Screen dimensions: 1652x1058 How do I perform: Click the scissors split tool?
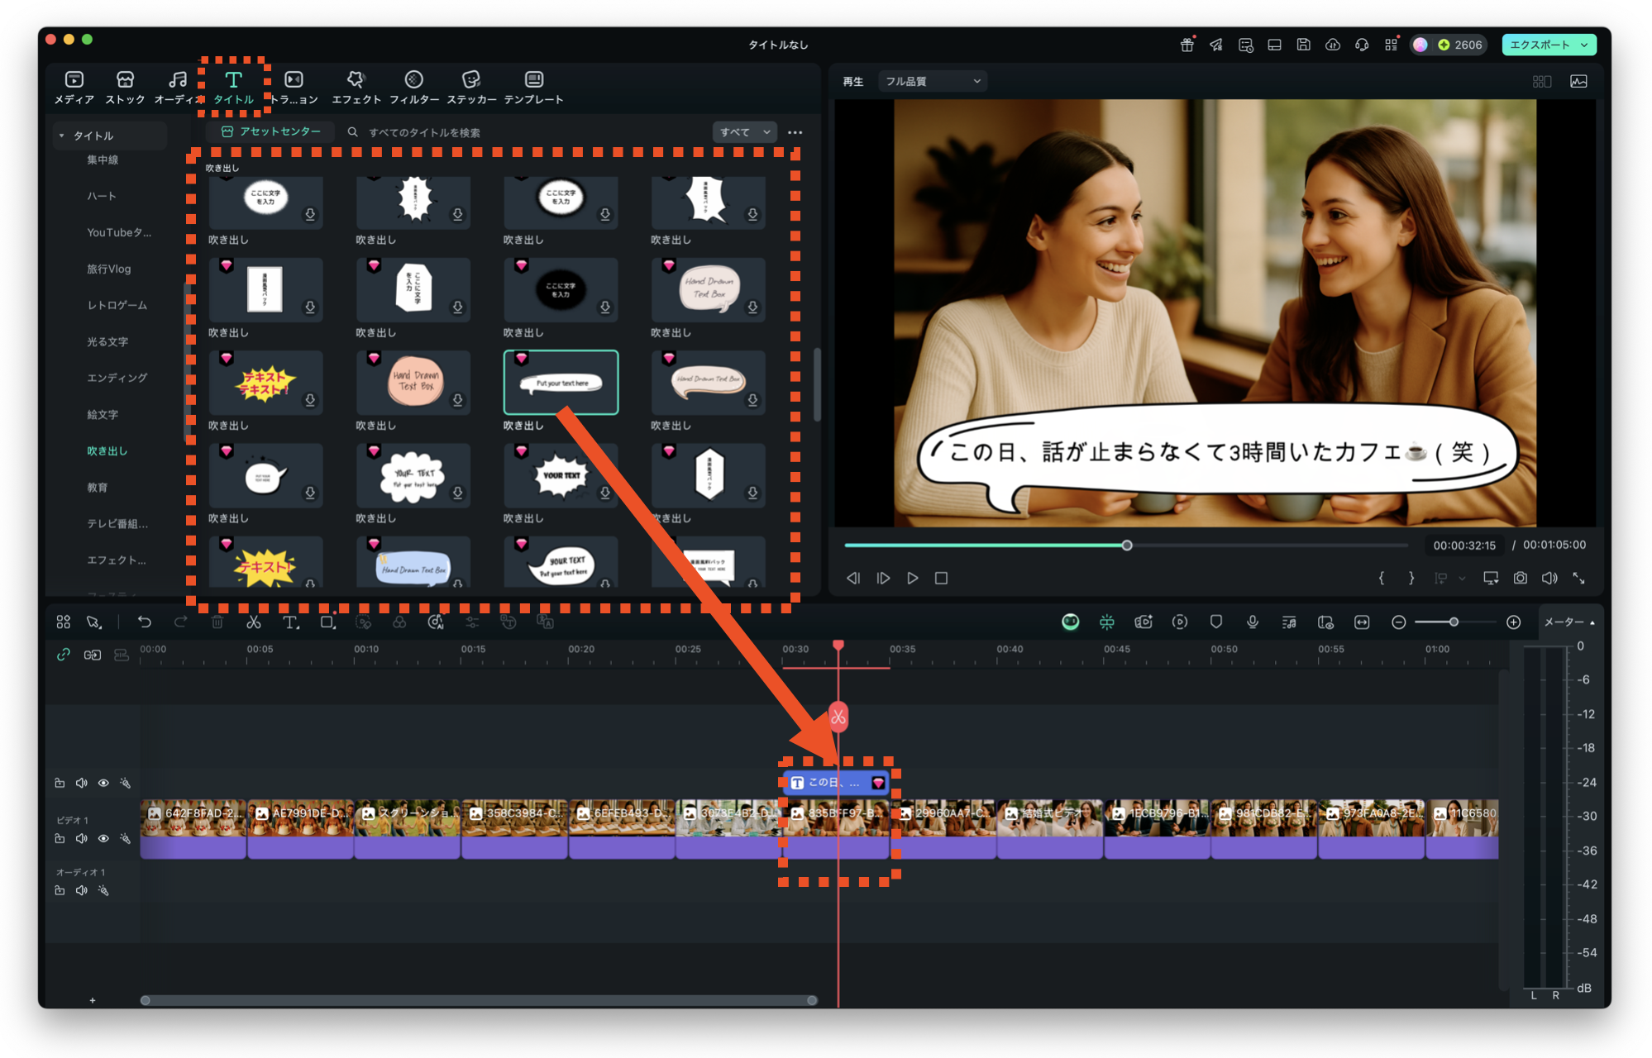point(254,622)
